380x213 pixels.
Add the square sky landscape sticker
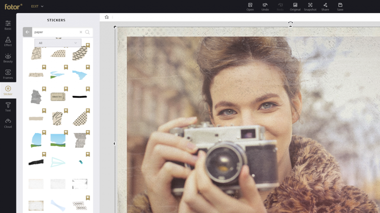click(x=58, y=140)
